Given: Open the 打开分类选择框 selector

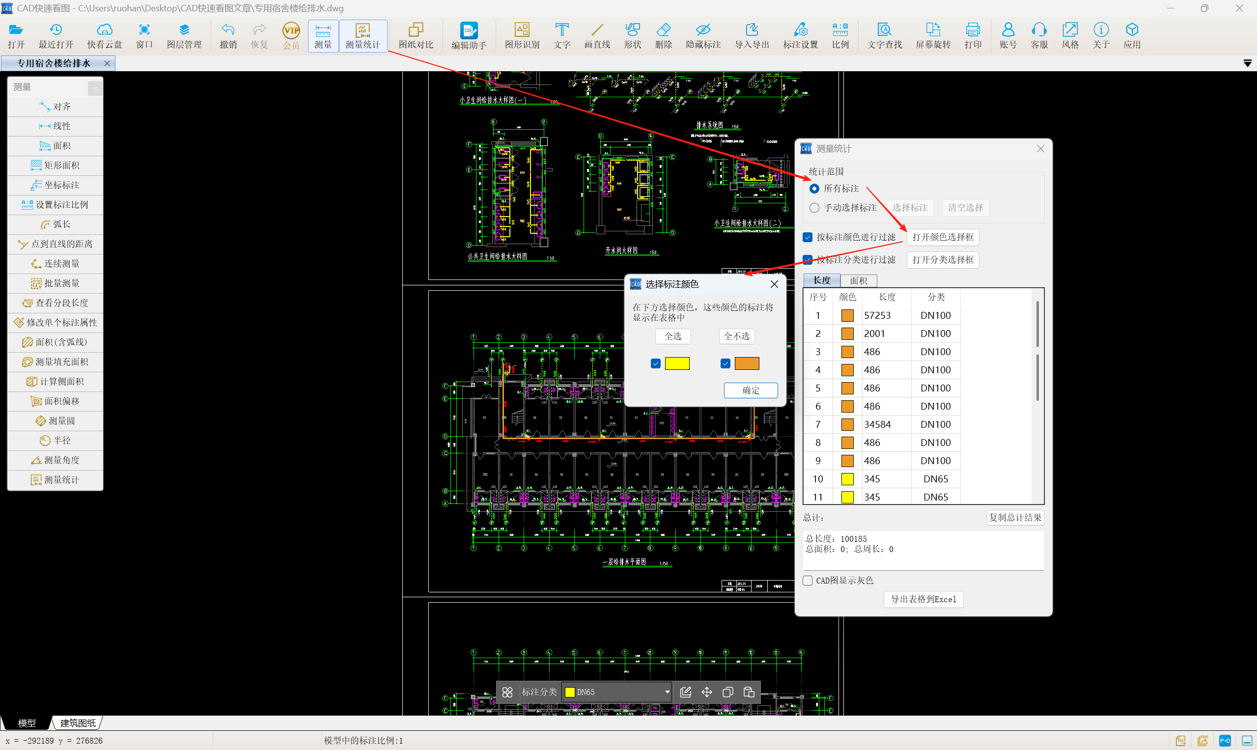Looking at the screenshot, I should [x=943, y=260].
